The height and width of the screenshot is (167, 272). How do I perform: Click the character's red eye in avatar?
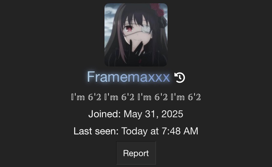(x=128, y=28)
